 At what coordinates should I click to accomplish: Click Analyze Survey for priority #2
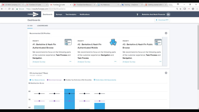point(84,62)
